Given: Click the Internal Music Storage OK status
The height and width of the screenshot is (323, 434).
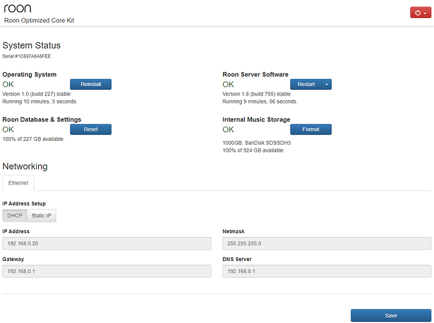Looking at the screenshot, I should pos(228,129).
